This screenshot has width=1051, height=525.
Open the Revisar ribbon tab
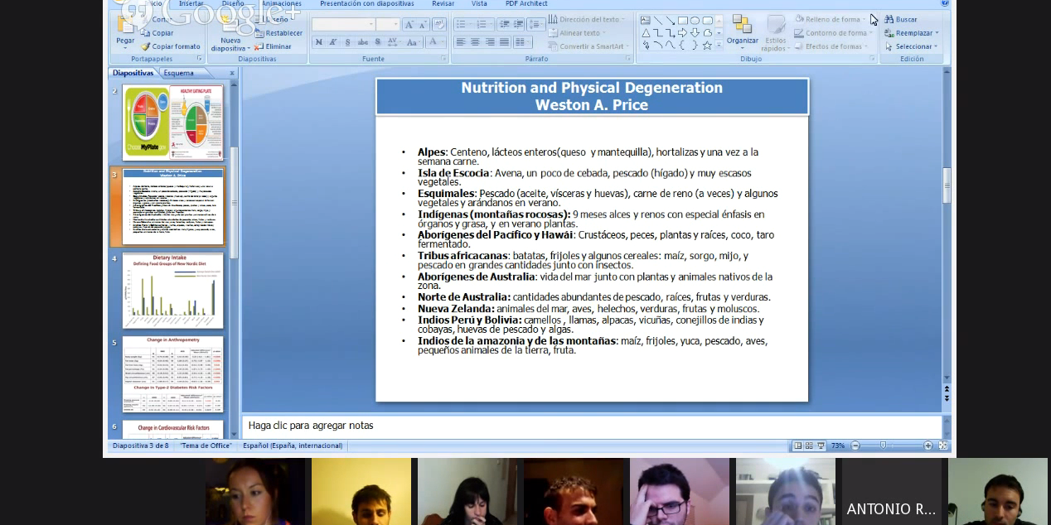443,4
